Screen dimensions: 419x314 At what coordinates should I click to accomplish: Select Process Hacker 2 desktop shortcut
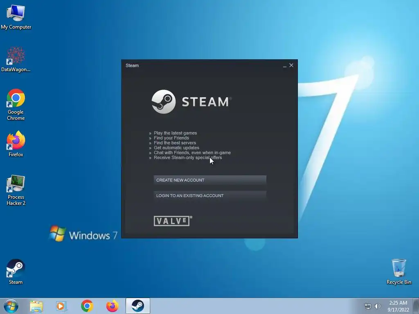pos(16,190)
